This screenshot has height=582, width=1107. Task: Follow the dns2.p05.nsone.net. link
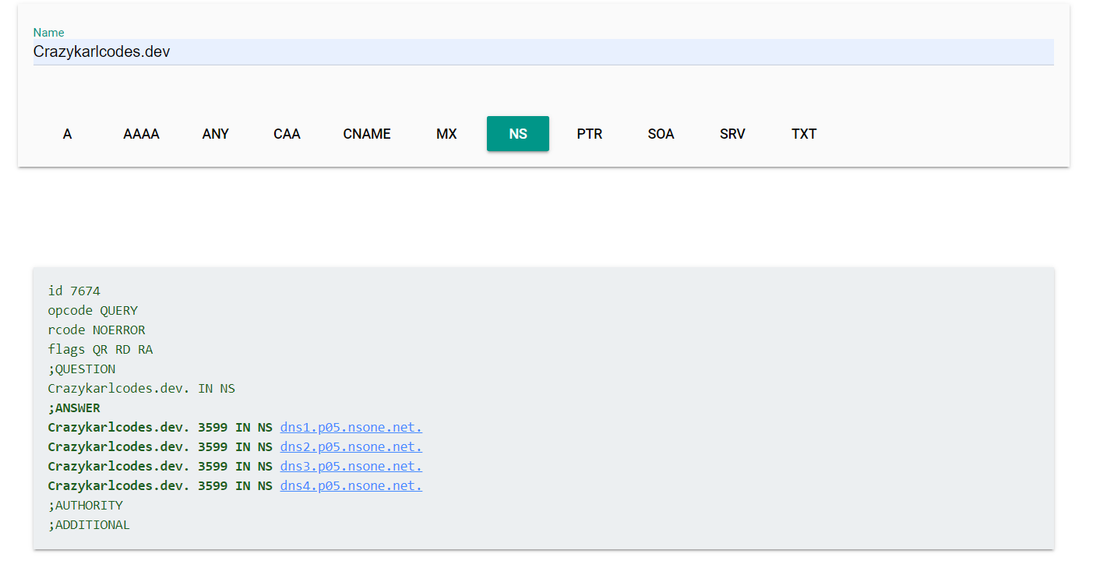tap(351, 447)
